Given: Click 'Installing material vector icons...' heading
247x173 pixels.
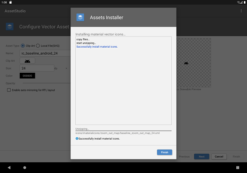Looking at the screenshot, I should point(100,34).
